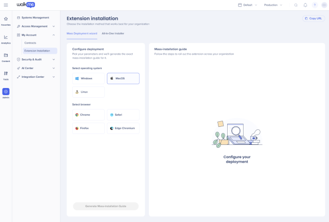Select Linux operating system
The height and width of the screenshot is (222, 329).
[89, 92]
